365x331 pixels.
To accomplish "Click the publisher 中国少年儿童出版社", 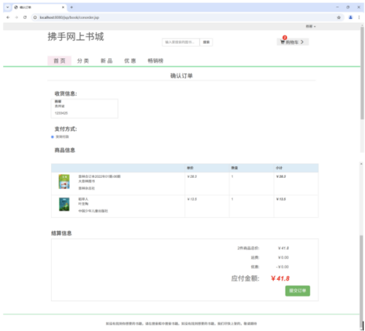I will click(x=93, y=211).
